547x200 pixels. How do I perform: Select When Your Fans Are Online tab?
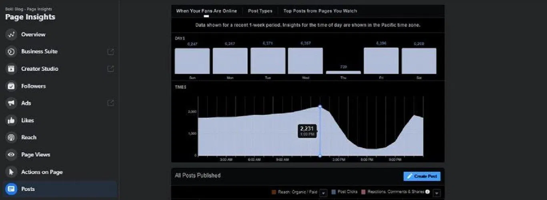(206, 11)
